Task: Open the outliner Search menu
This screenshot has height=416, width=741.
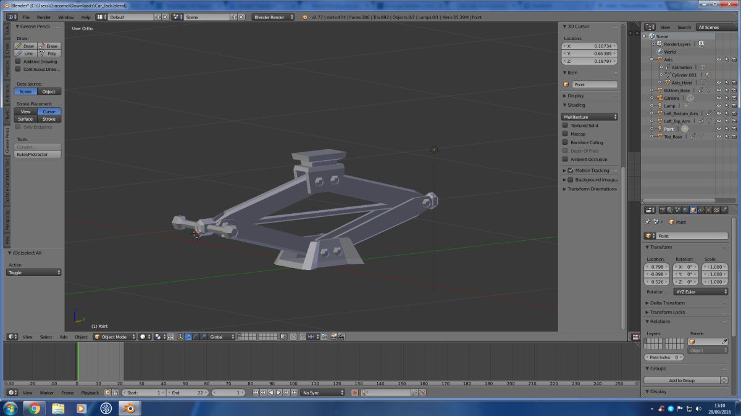Action: pos(684,27)
